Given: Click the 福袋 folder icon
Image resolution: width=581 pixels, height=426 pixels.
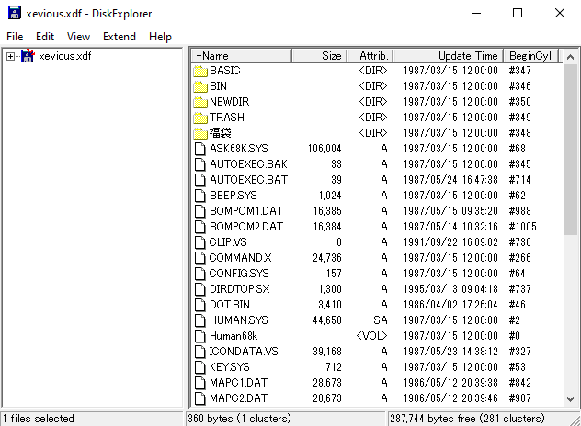Looking at the screenshot, I should tap(200, 133).
